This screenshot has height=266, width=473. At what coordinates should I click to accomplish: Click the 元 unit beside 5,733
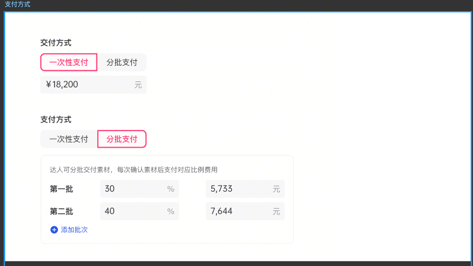[x=276, y=189]
